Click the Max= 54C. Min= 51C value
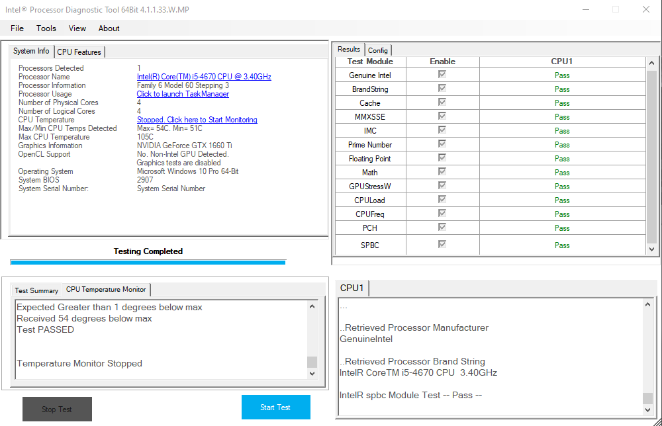Image resolution: width=662 pixels, height=426 pixels. coord(169,128)
